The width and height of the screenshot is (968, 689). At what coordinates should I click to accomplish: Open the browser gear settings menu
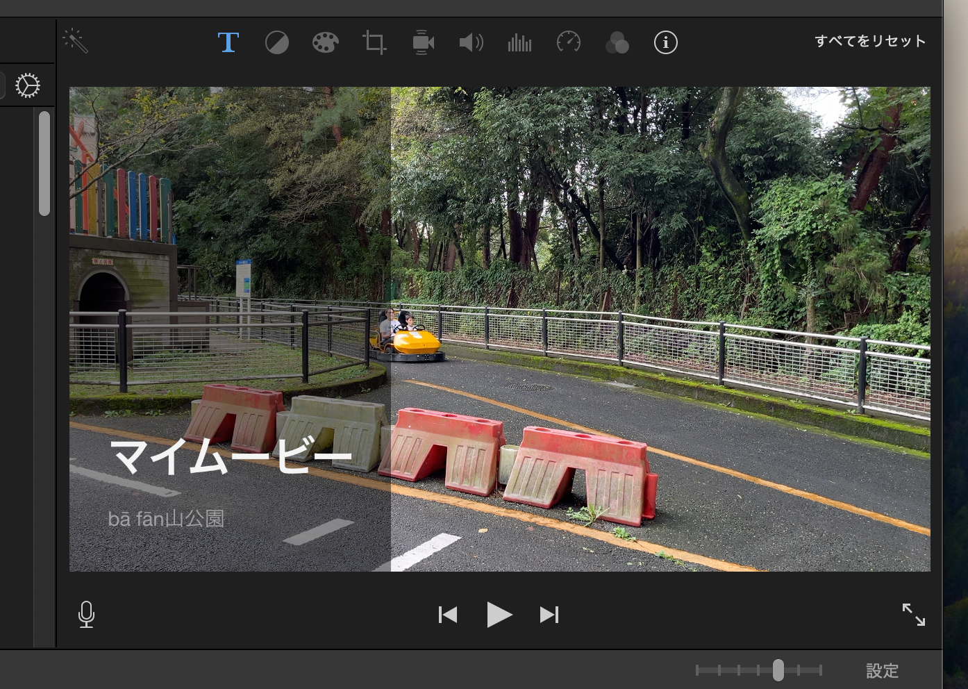[x=28, y=85]
